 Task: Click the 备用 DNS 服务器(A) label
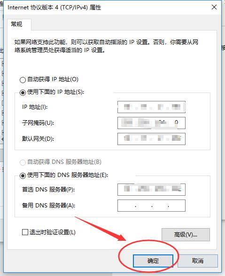pos(49,206)
